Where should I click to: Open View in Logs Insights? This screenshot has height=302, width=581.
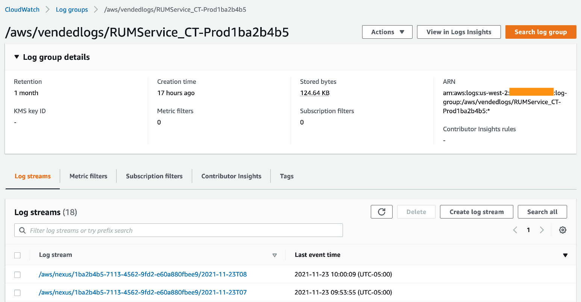tap(458, 32)
